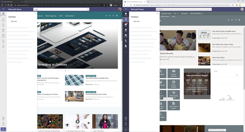Close the Contoso panel in right window
The image size is (245, 132).
157,13
